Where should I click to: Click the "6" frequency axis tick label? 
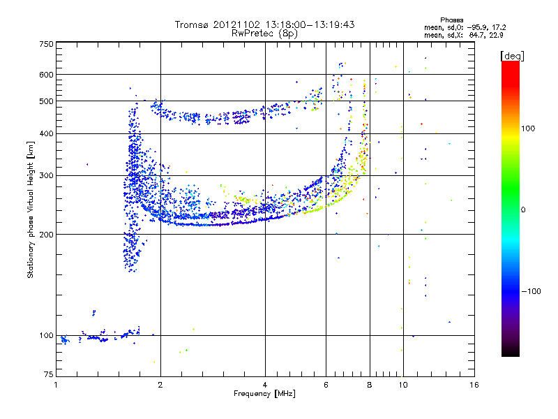click(x=326, y=385)
